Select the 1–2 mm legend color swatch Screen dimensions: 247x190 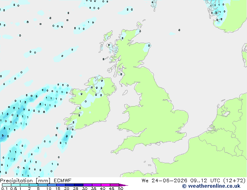click(x=25, y=185)
